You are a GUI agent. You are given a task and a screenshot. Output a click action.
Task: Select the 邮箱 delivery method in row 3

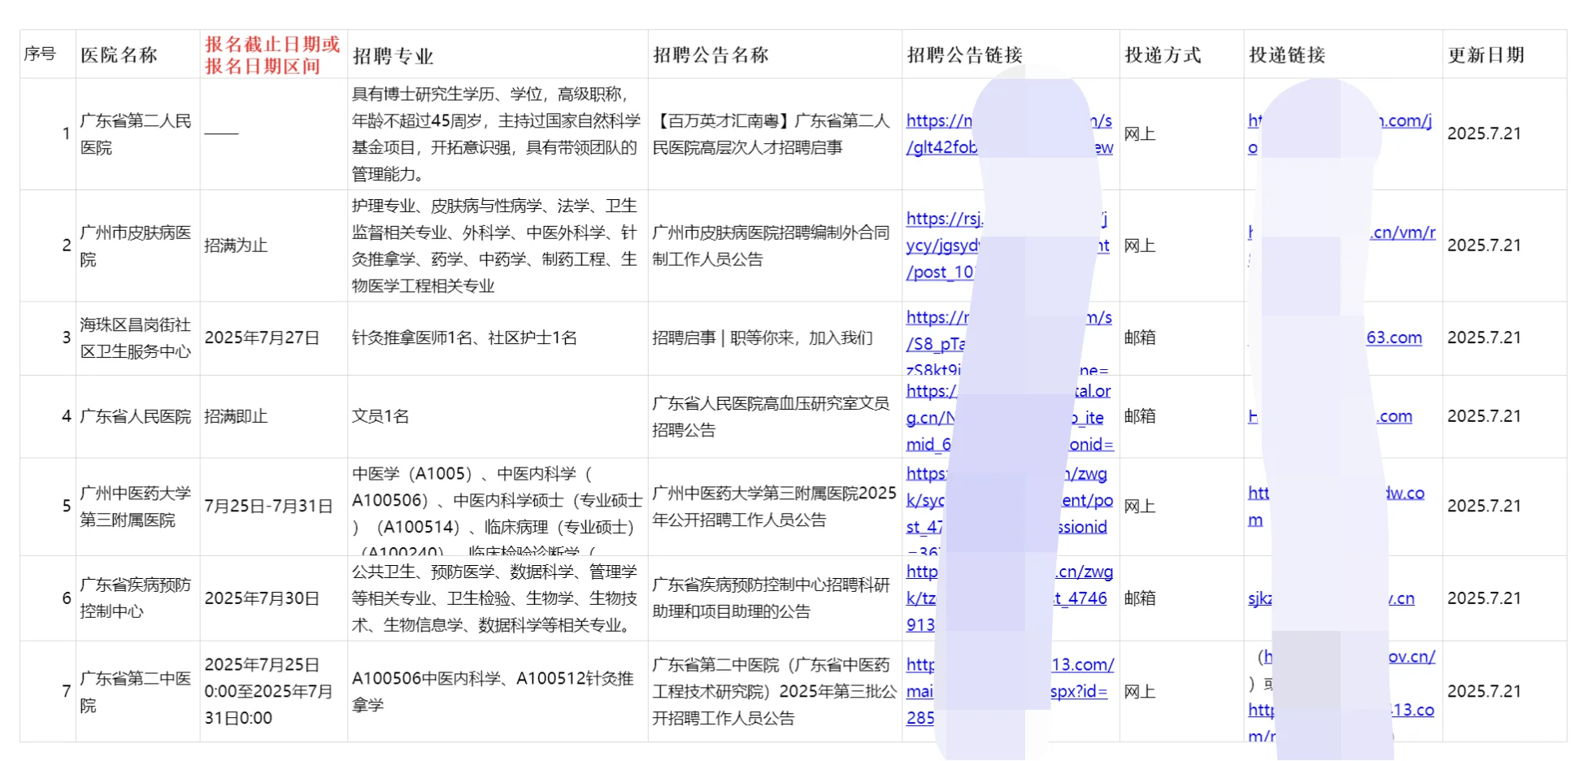click(x=1181, y=338)
